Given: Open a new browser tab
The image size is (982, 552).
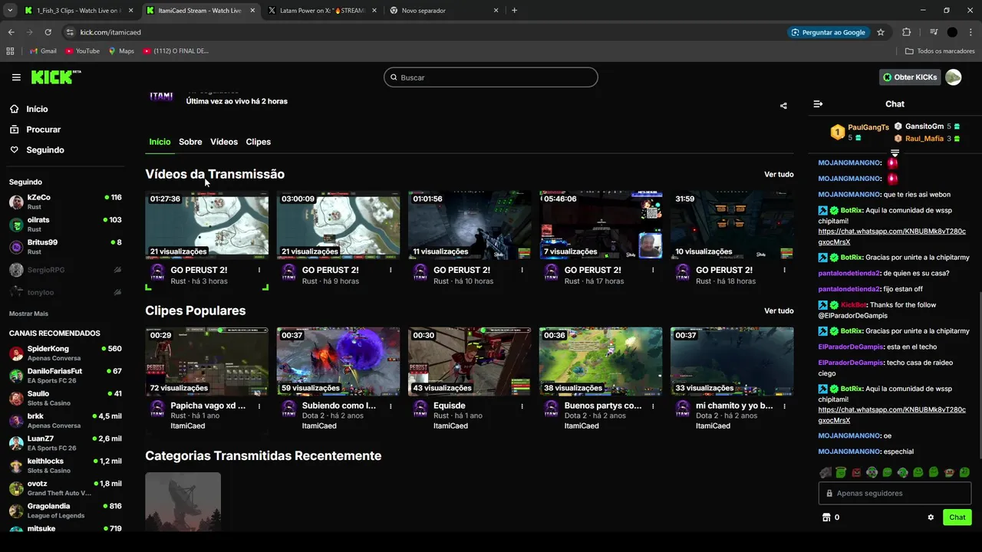Looking at the screenshot, I should coord(514,11).
